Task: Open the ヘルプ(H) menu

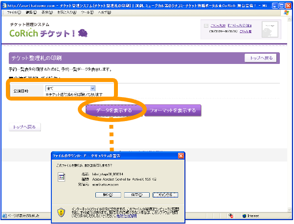Action: 104,12
